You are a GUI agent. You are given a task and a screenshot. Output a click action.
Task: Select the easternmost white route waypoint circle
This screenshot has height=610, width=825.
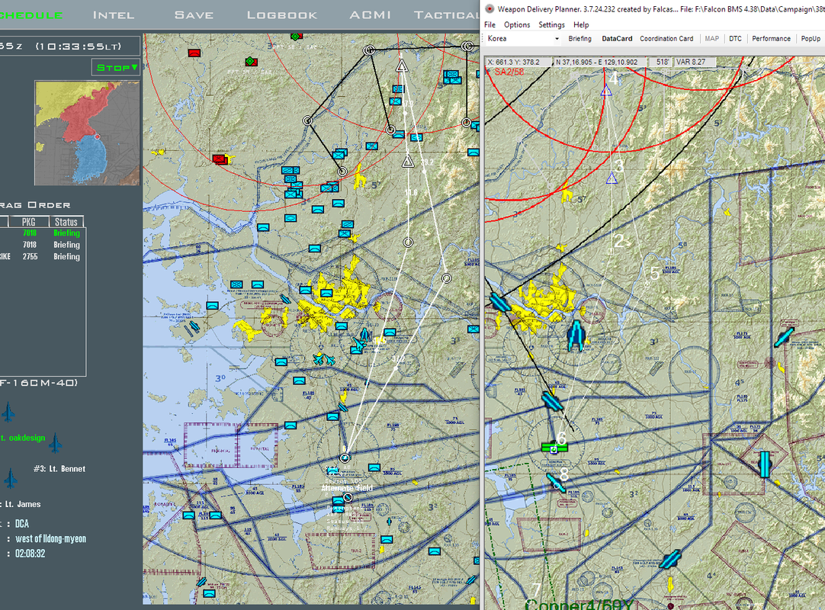(446, 278)
